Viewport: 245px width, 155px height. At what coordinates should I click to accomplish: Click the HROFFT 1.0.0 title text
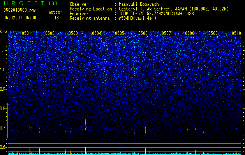pos(30,3)
